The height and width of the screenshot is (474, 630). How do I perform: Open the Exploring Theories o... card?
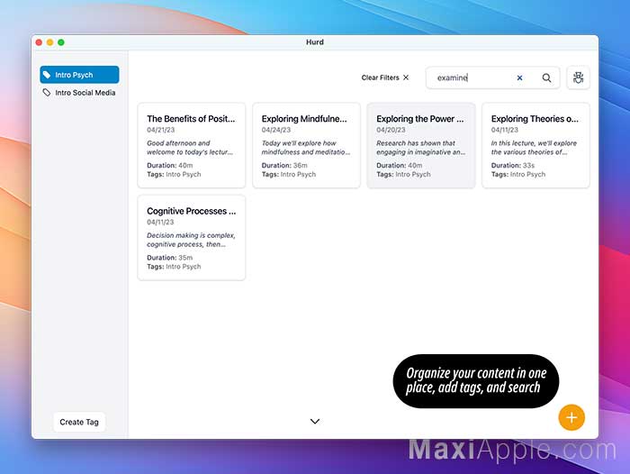click(x=536, y=145)
